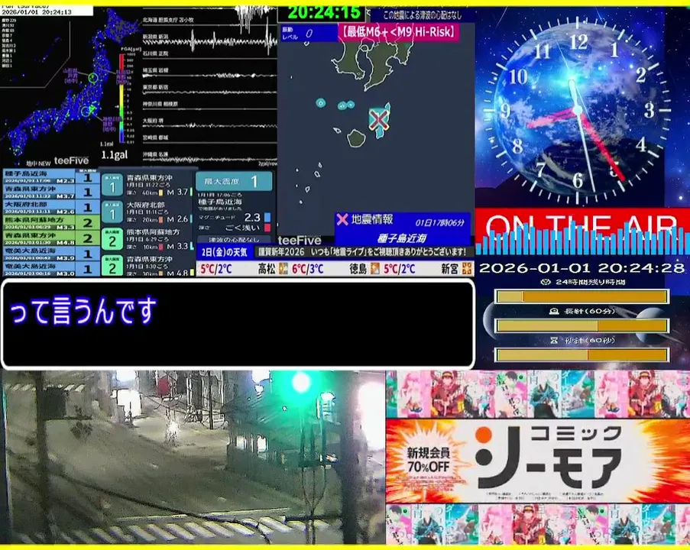Click the 最大震度 1 header panel

click(x=234, y=181)
